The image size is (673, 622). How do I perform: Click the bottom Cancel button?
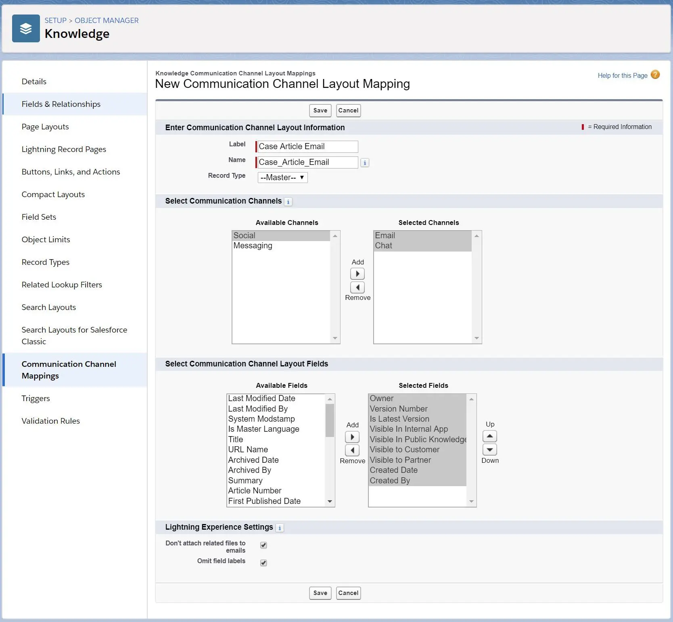(x=348, y=593)
